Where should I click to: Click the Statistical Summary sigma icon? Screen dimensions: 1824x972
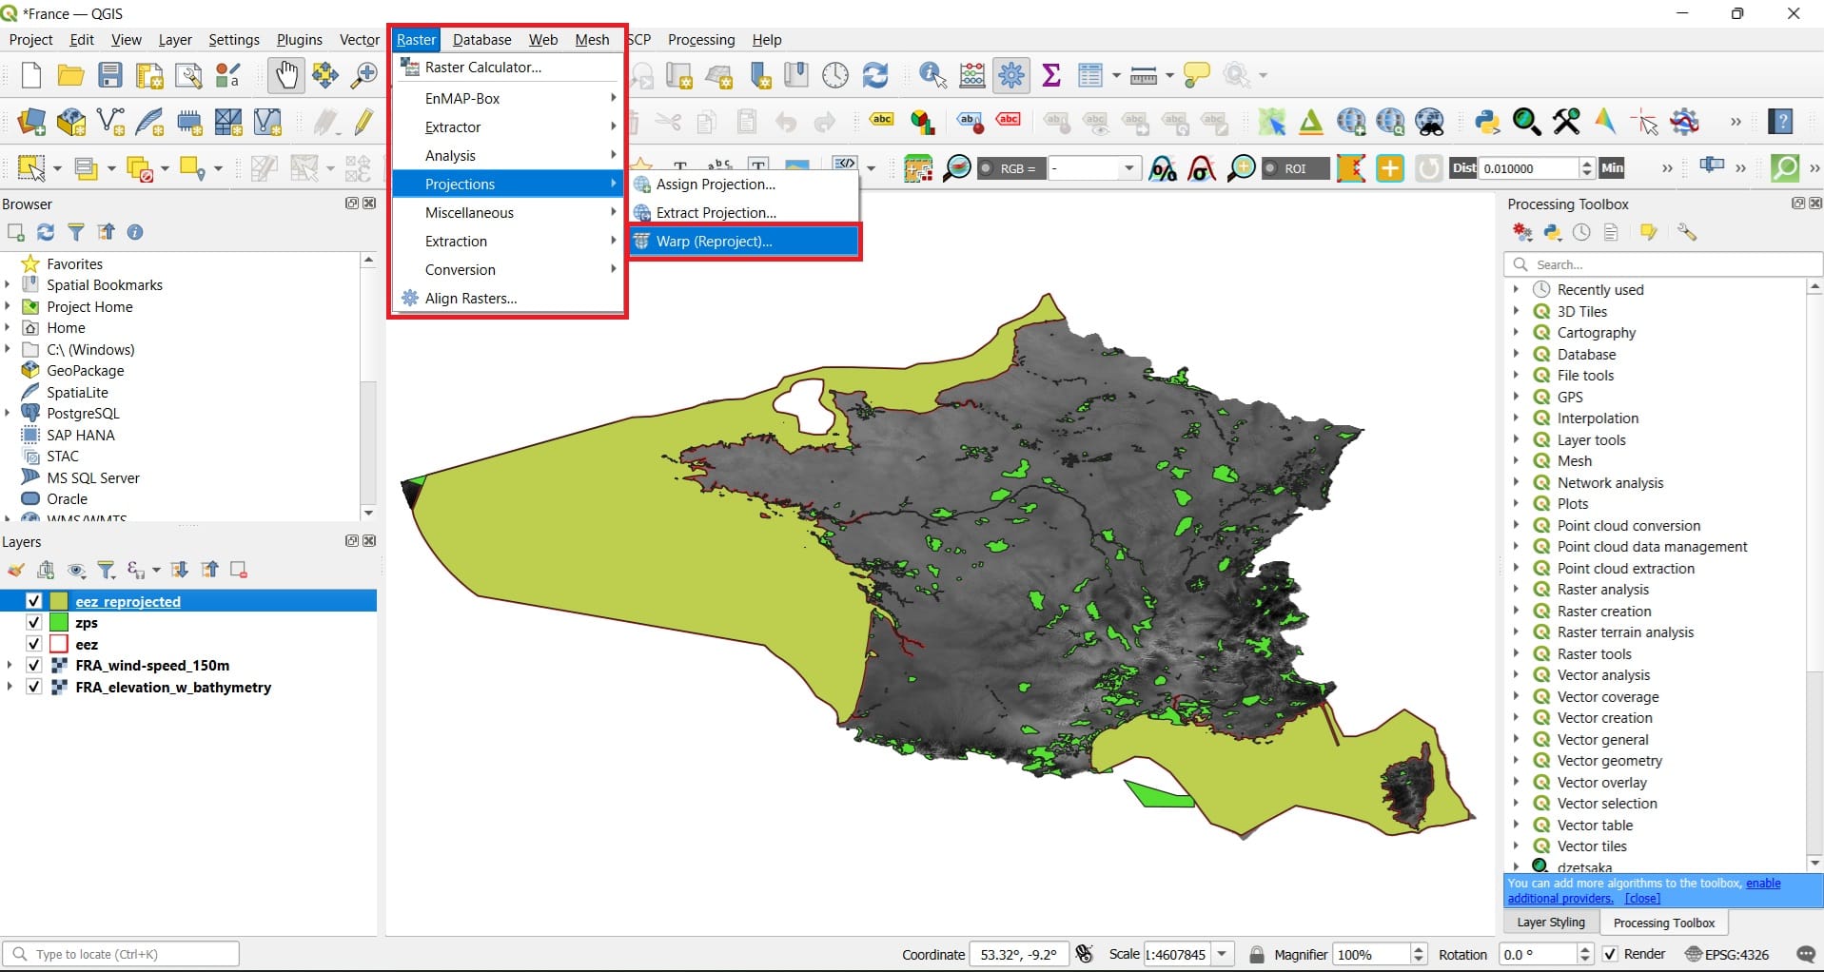click(x=1051, y=75)
